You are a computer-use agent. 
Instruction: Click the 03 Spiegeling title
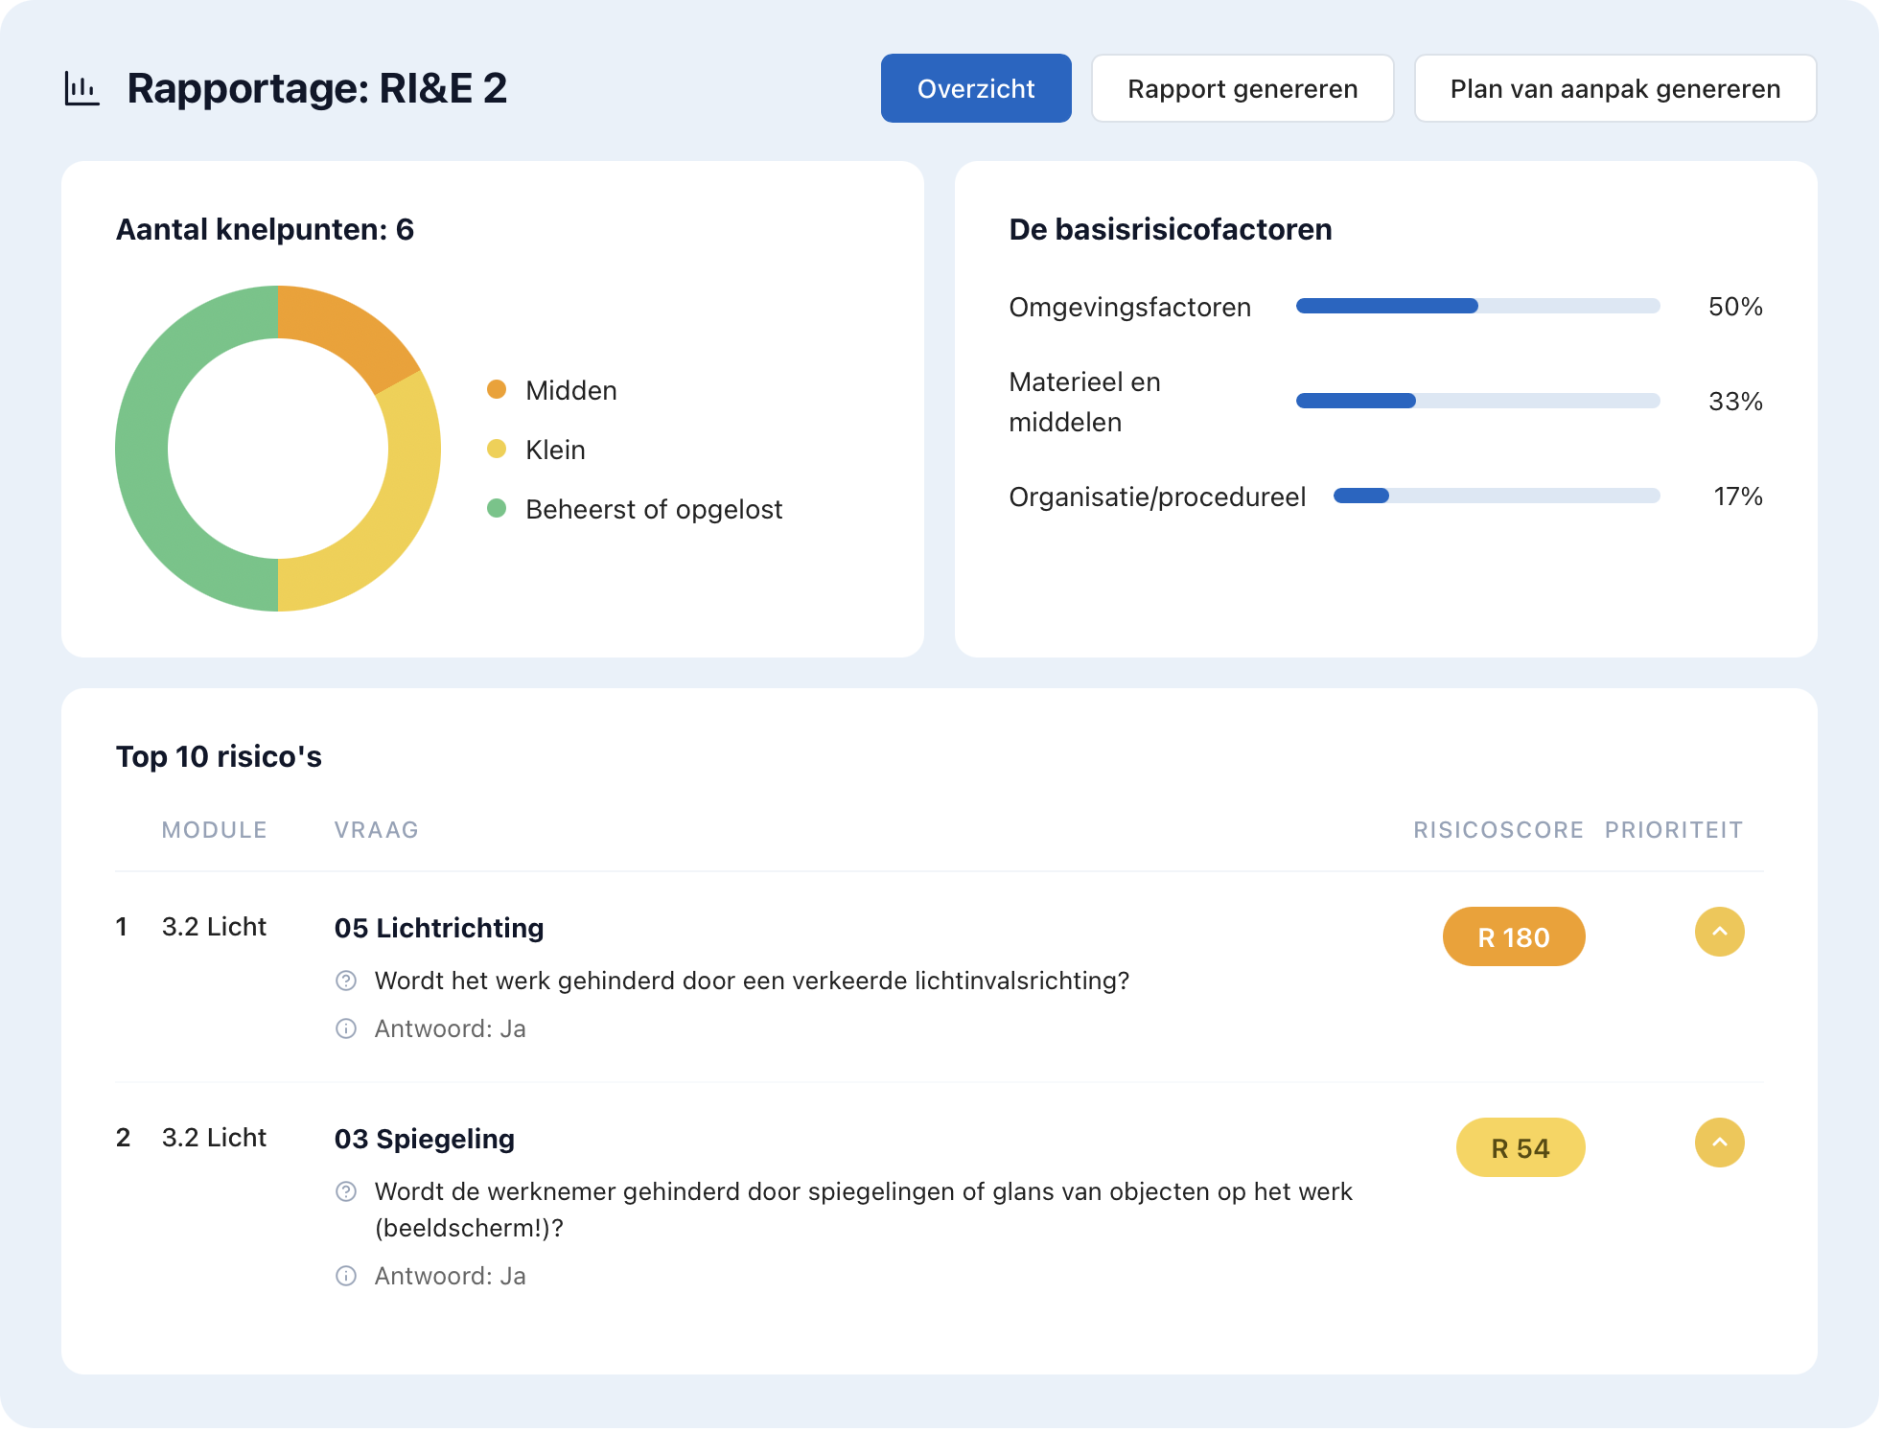click(425, 1139)
